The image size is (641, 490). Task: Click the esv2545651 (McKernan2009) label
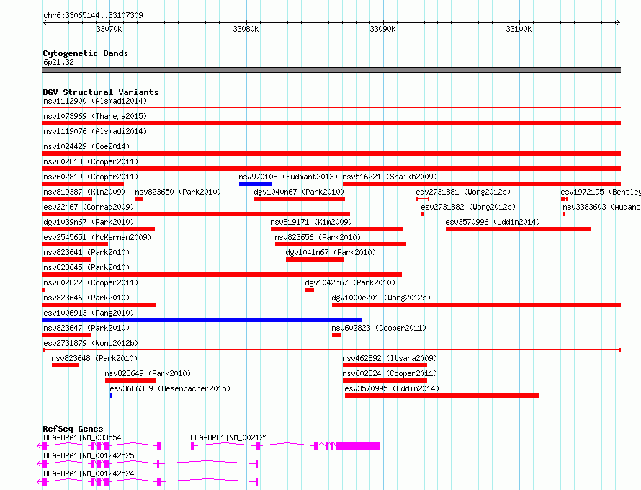97,237
